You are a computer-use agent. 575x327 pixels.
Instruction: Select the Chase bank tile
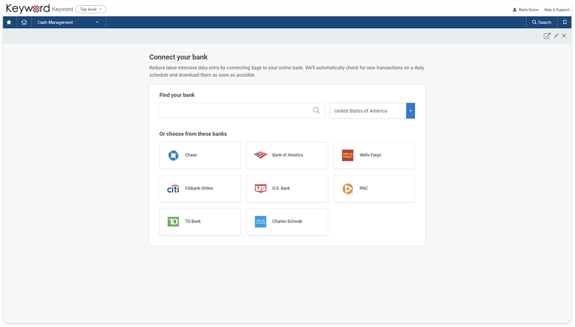coord(200,155)
